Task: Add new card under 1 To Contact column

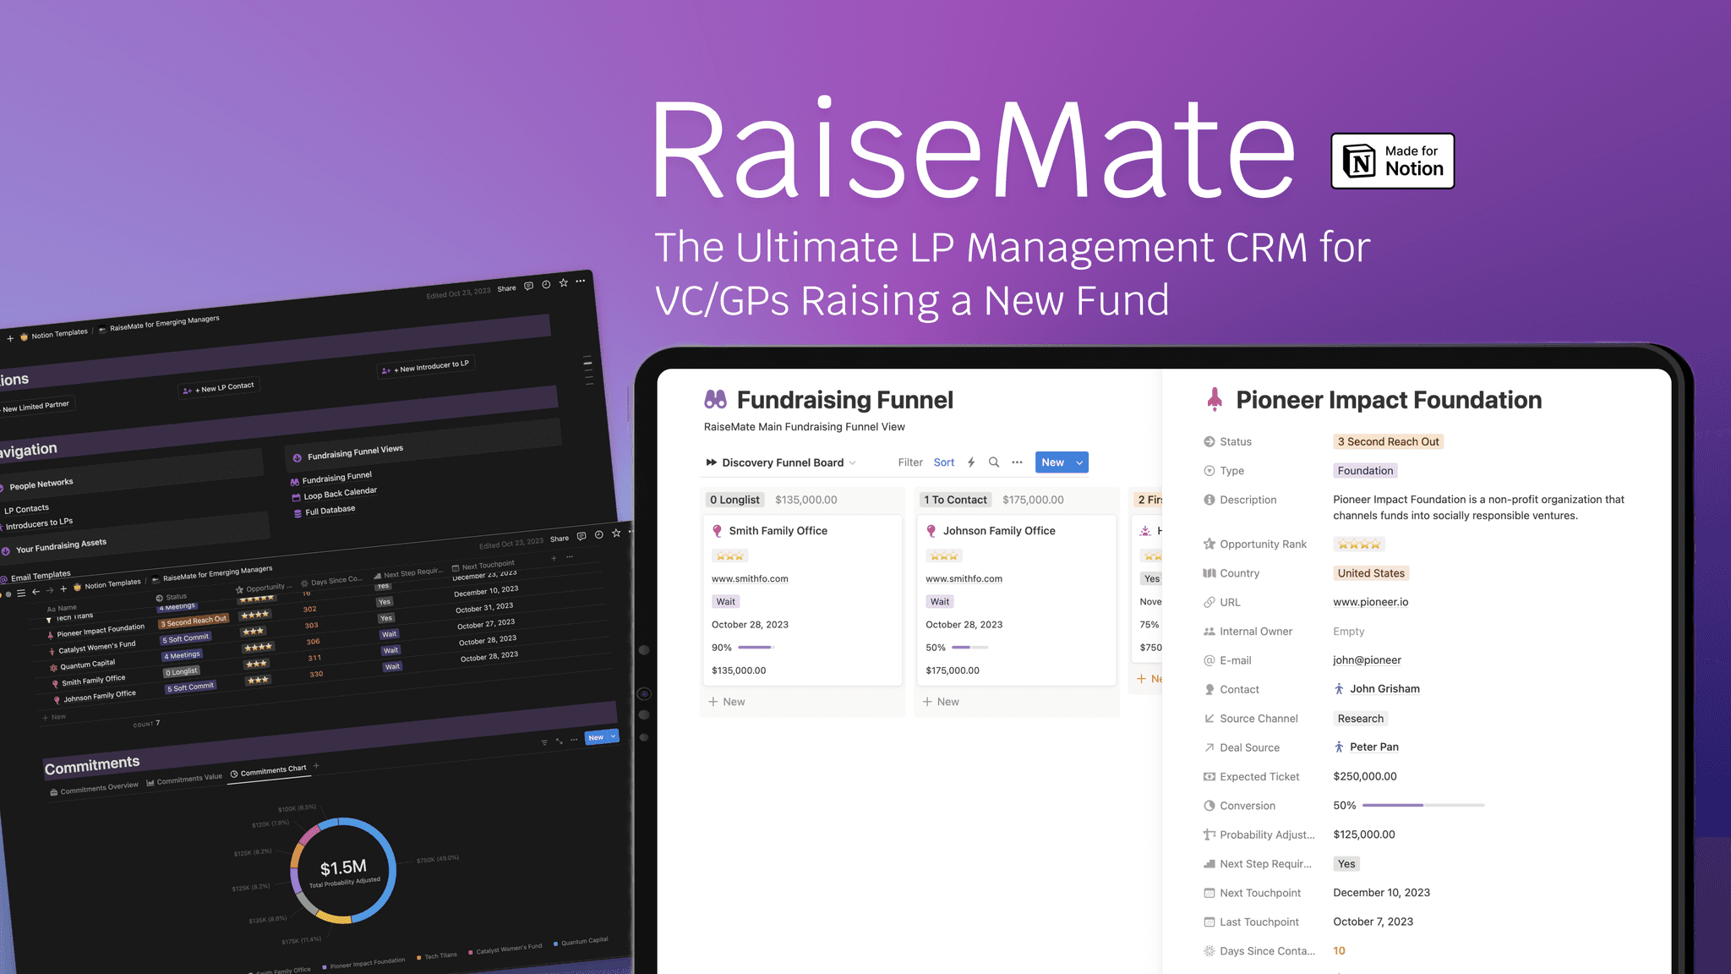Action: coord(941,702)
